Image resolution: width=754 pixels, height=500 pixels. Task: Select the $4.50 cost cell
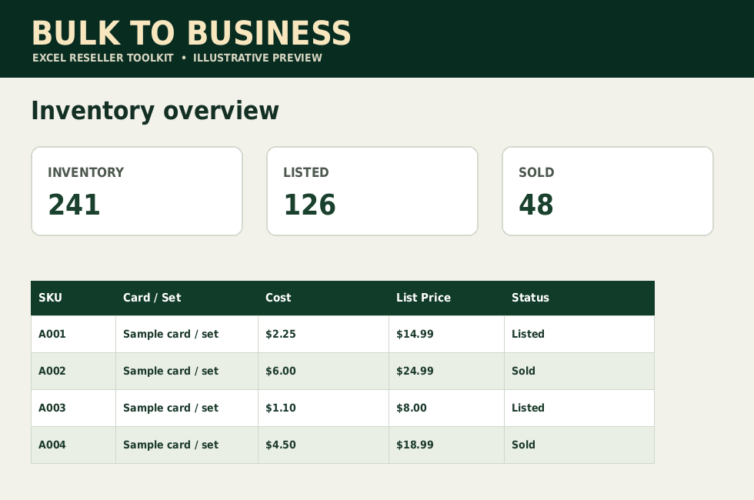tap(323, 445)
